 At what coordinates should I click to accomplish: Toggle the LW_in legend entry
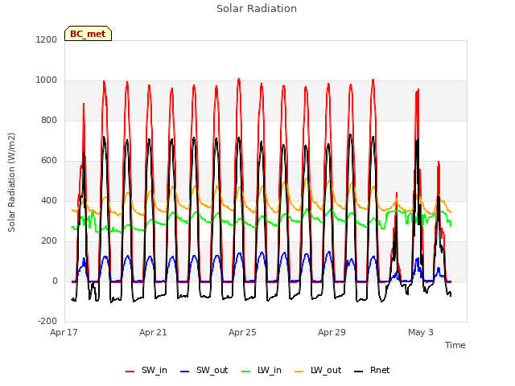point(262,371)
